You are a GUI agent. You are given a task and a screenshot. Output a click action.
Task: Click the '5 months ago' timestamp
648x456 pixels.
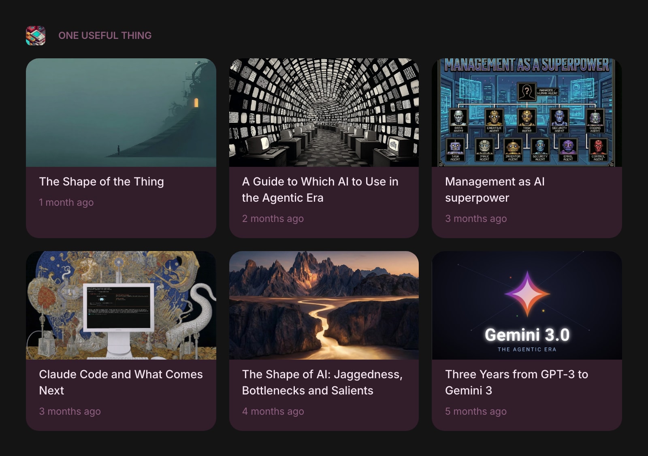476,411
